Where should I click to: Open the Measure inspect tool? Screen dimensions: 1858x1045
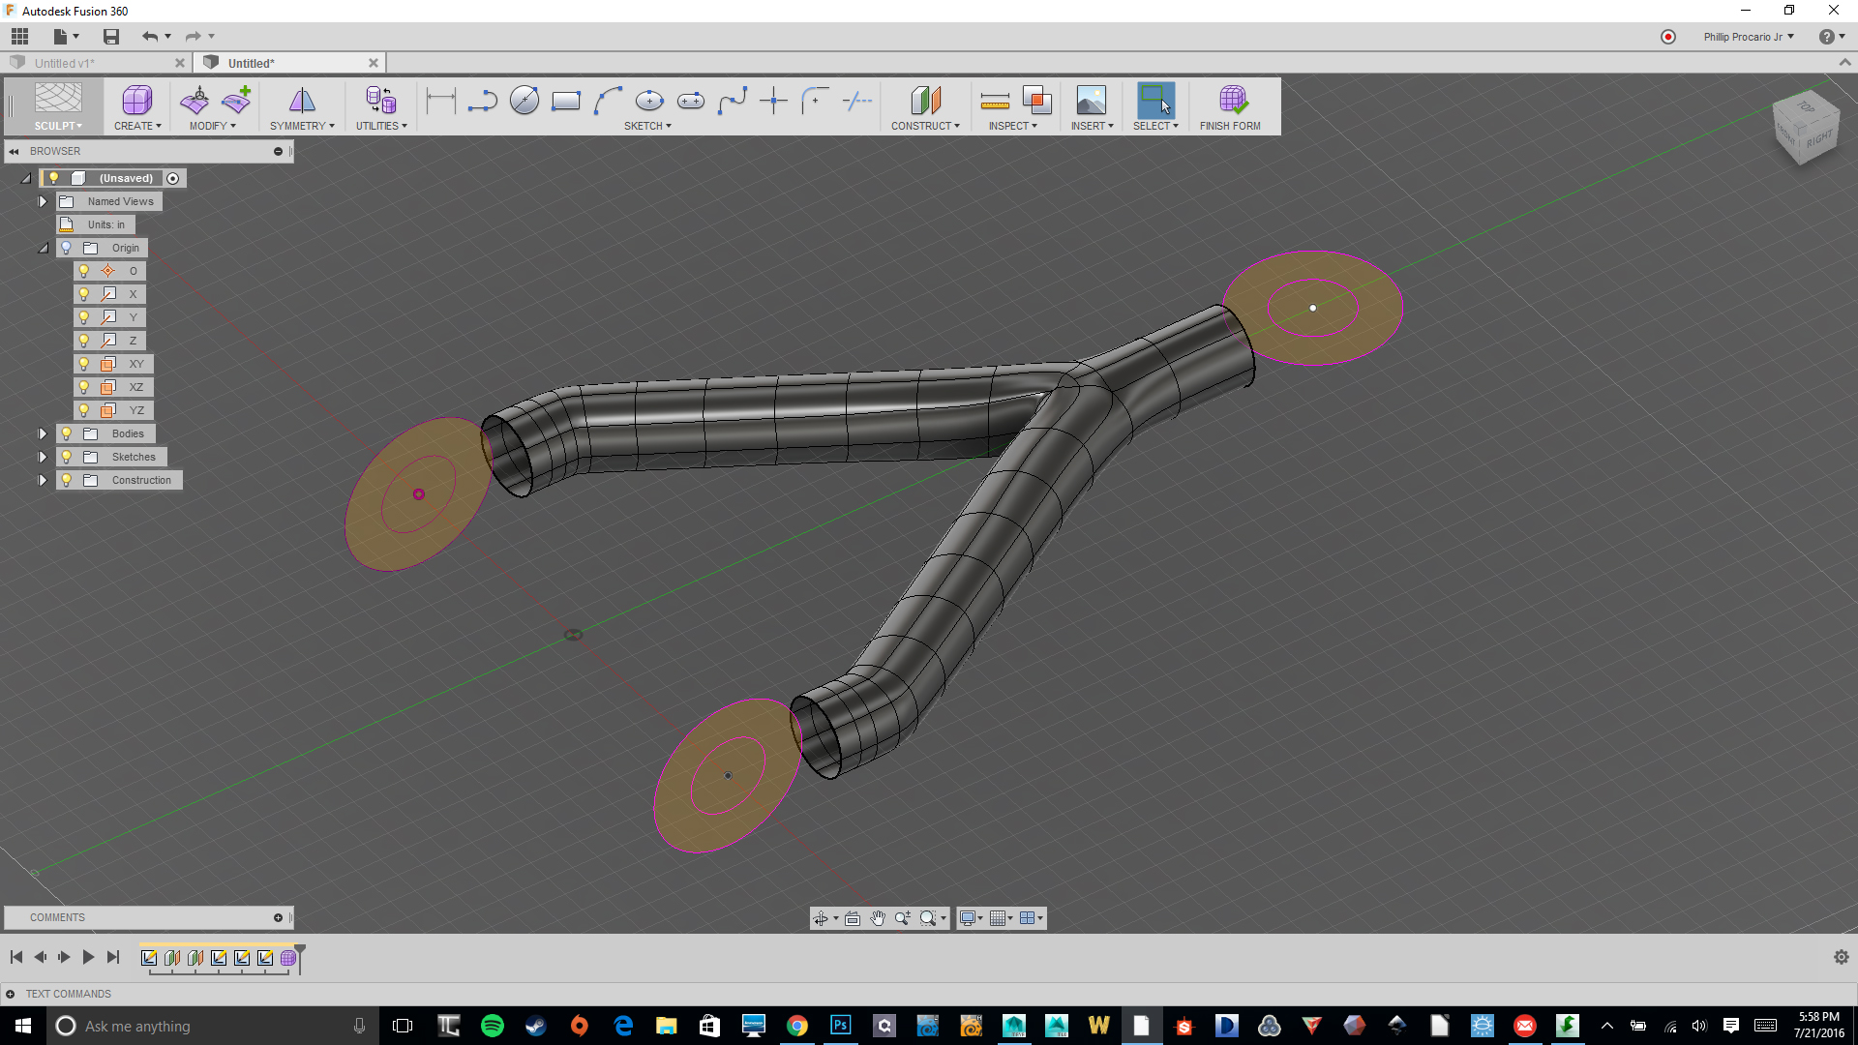(994, 100)
